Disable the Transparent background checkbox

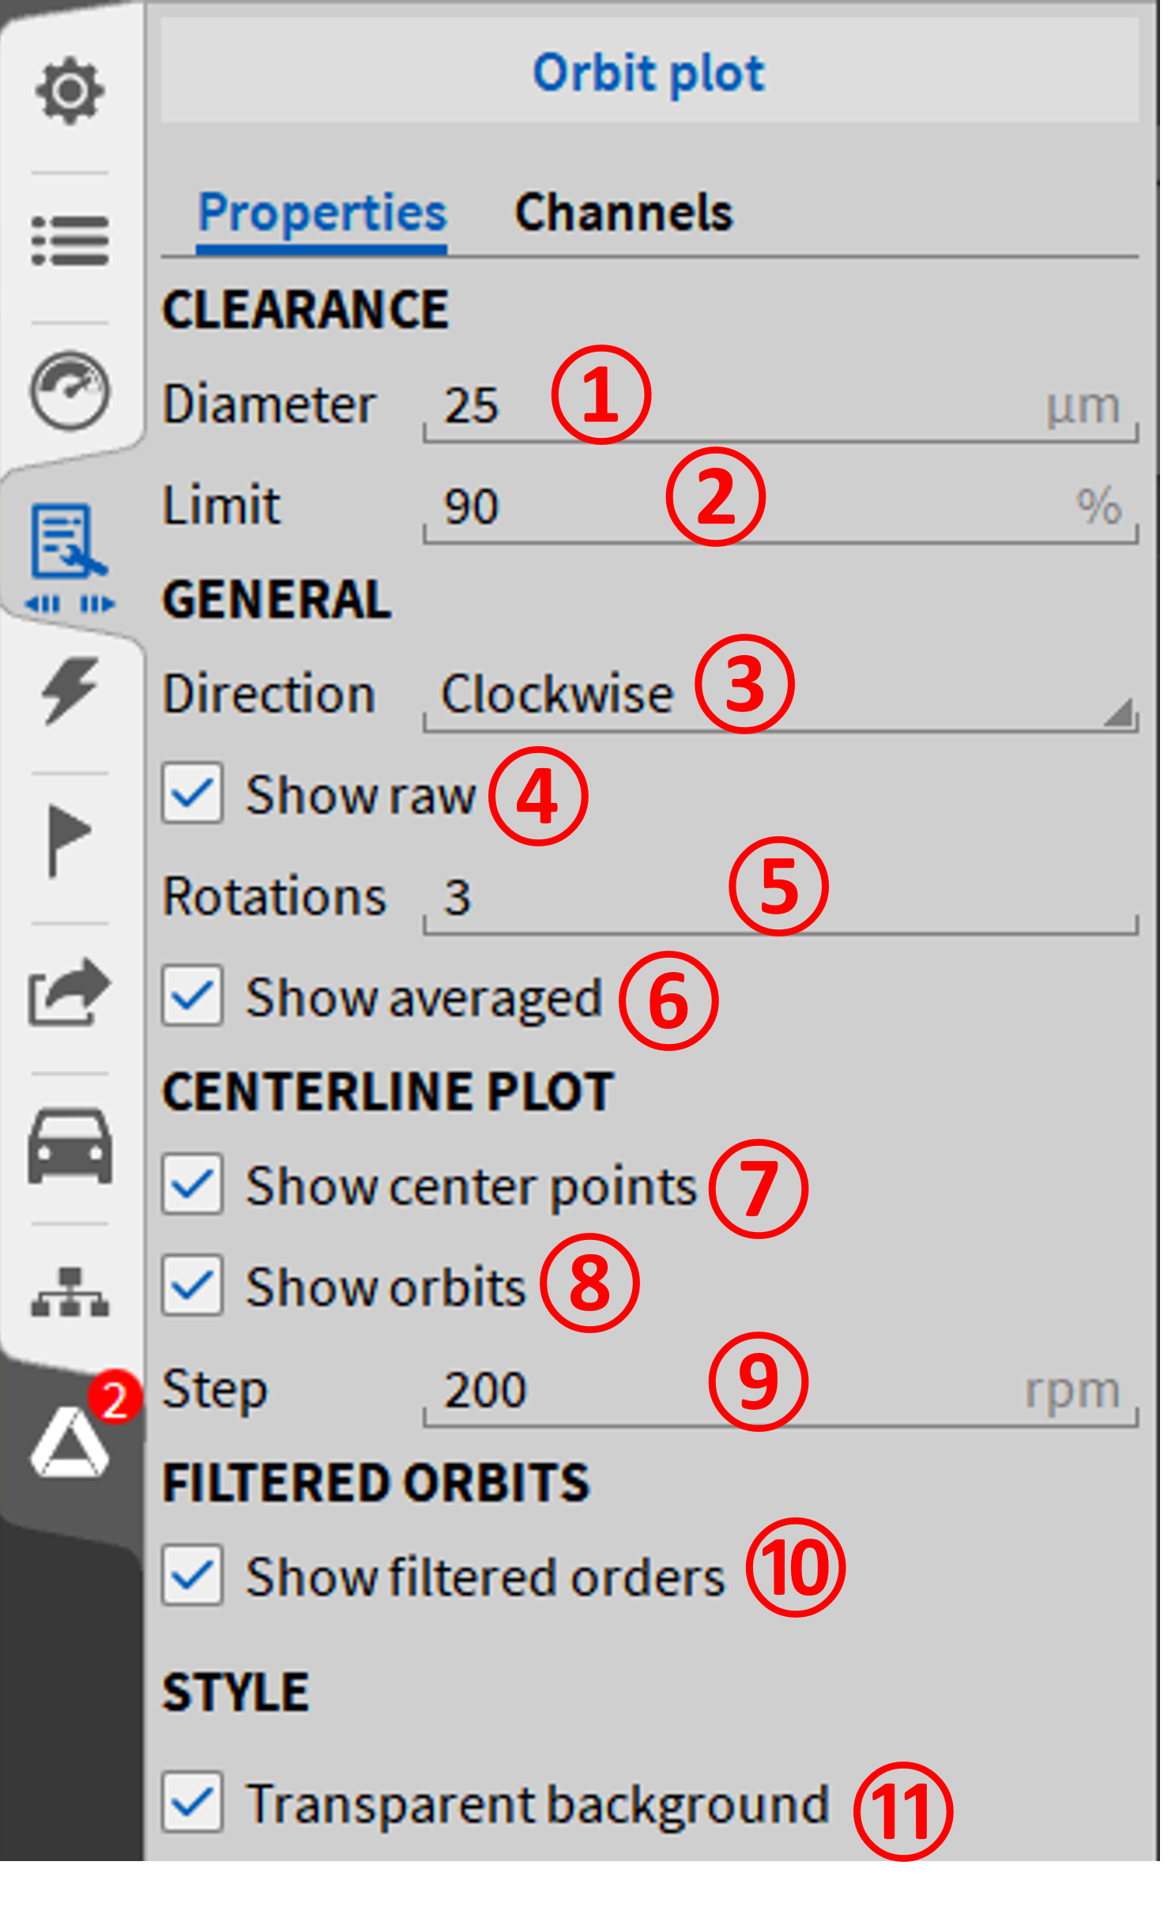[x=192, y=1802]
